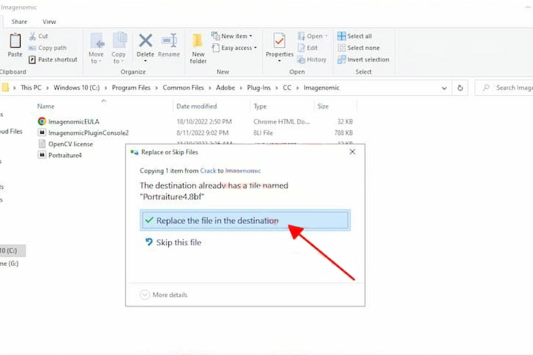Screen dimensions: 533x355
Task: Sort by Name column header
Action: tap(46, 106)
